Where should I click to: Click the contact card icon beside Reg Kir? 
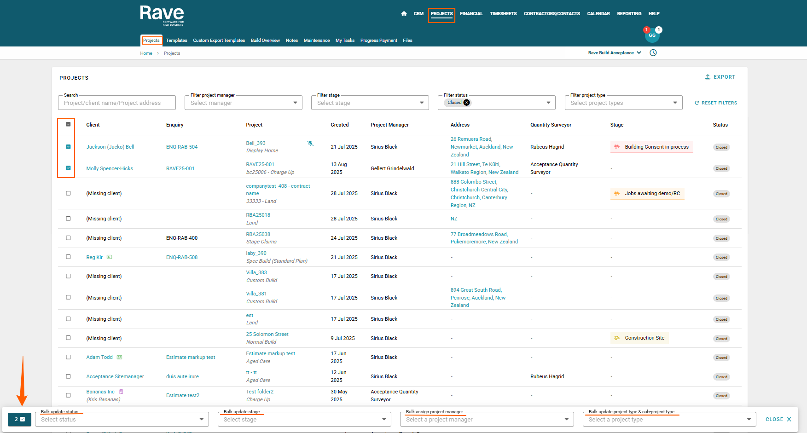[110, 257]
